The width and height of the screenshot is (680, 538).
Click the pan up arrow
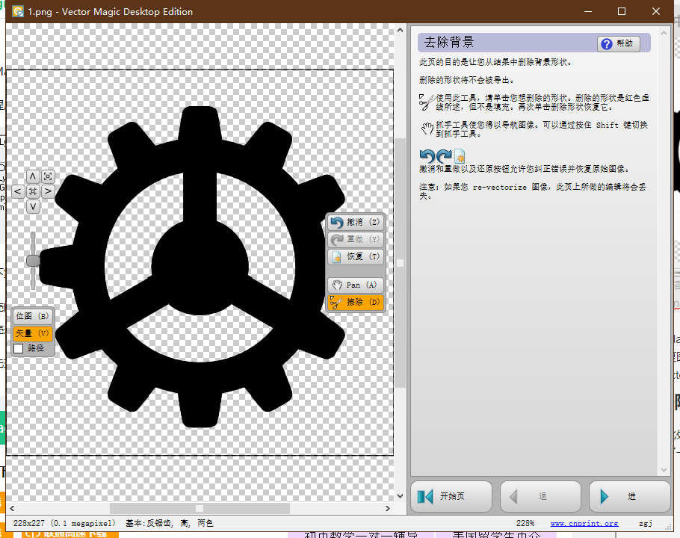(x=33, y=176)
